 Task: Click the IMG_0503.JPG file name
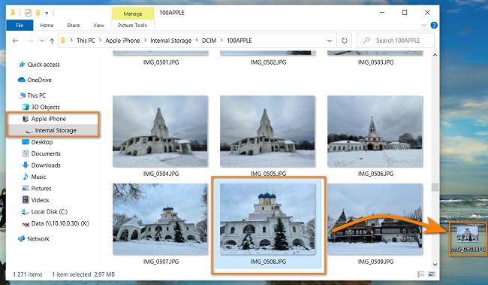[375, 62]
